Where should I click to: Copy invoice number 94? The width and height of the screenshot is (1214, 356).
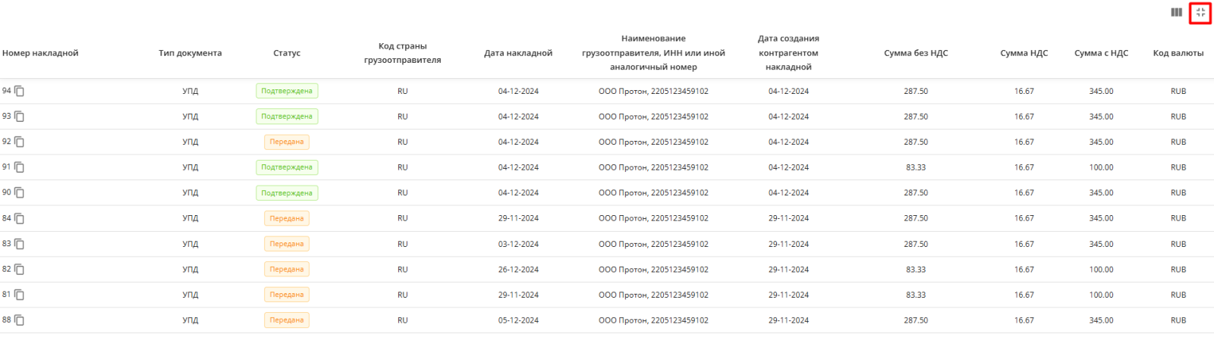(x=20, y=92)
